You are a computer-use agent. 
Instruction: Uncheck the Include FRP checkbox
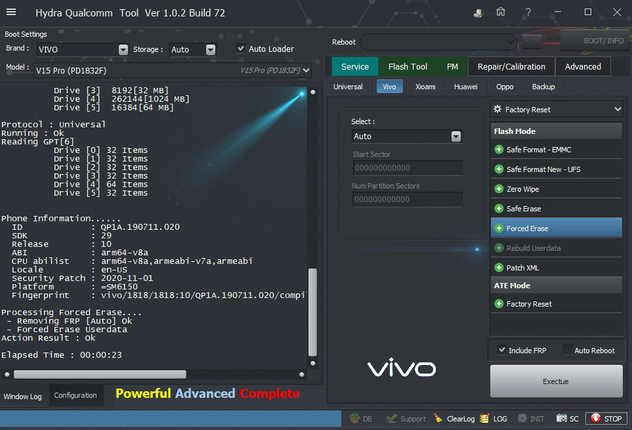click(x=502, y=350)
